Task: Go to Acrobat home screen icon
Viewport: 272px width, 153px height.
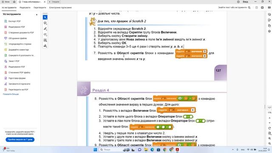Action: pos(14,2)
